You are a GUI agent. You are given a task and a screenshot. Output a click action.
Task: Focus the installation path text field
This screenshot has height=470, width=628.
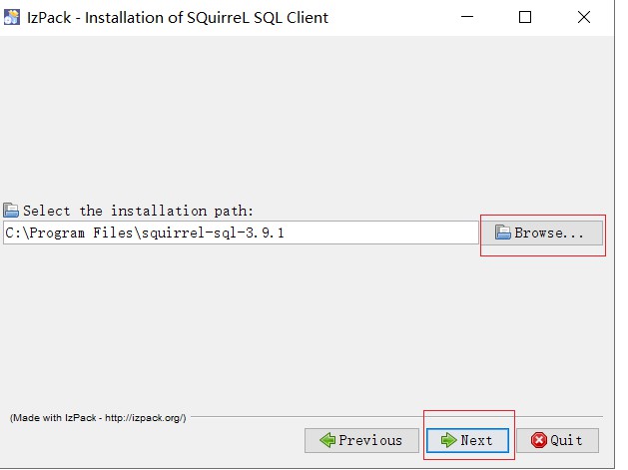(x=240, y=233)
